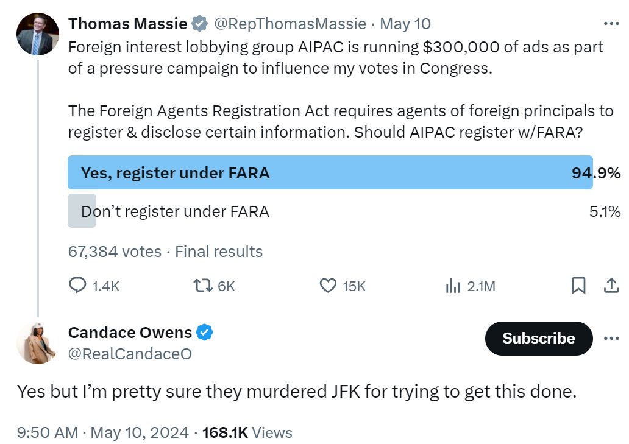This screenshot has width=629, height=444.
Task: Click the 'Don't register under FARA' poll option
Action: [x=175, y=211]
